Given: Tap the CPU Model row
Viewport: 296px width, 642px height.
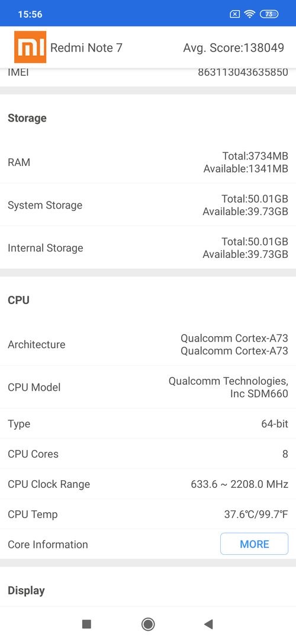Looking at the screenshot, I should pos(148,387).
